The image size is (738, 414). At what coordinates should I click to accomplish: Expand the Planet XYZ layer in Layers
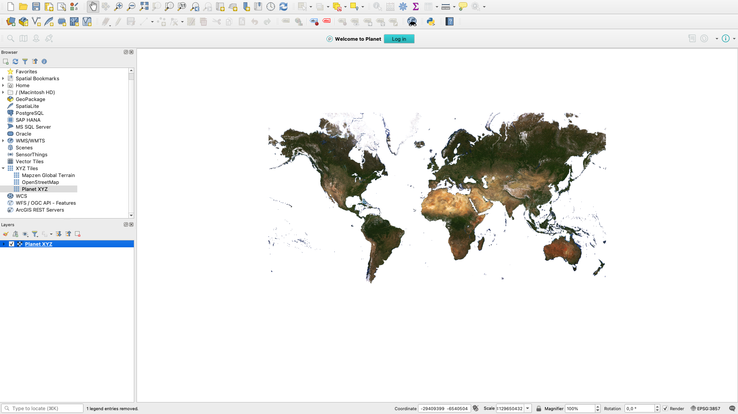tap(4, 244)
